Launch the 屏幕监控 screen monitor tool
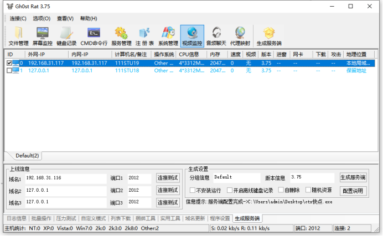Image resolution: width=383 pixels, height=236 pixels. point(43,36)
